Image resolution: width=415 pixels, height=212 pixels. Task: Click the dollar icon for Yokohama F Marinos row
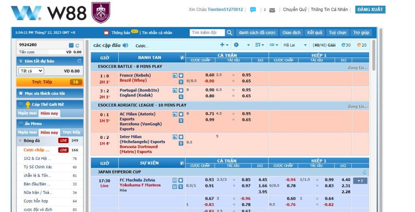coord(180,186)
